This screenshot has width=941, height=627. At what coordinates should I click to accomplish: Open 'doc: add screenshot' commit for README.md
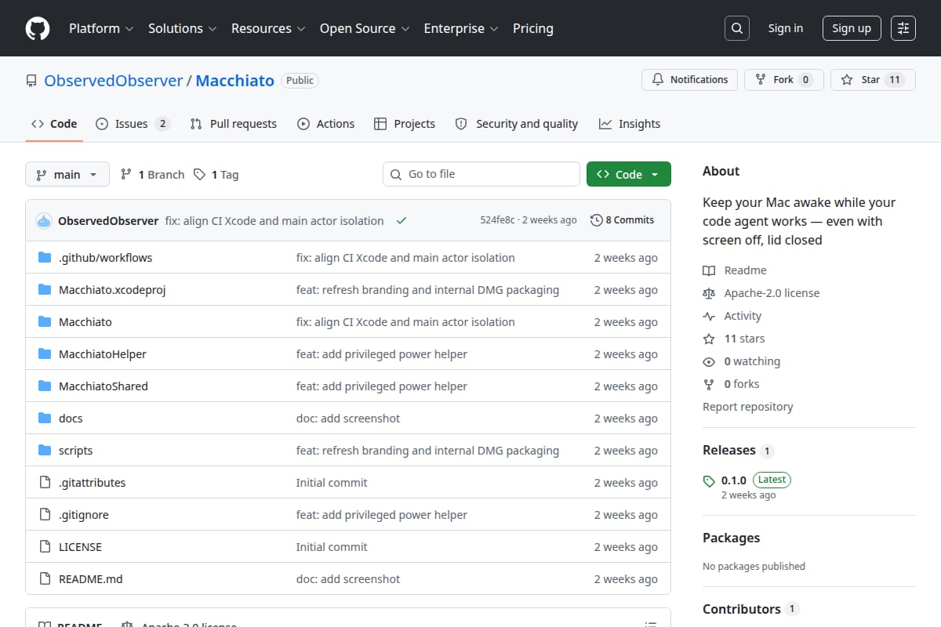348,579
